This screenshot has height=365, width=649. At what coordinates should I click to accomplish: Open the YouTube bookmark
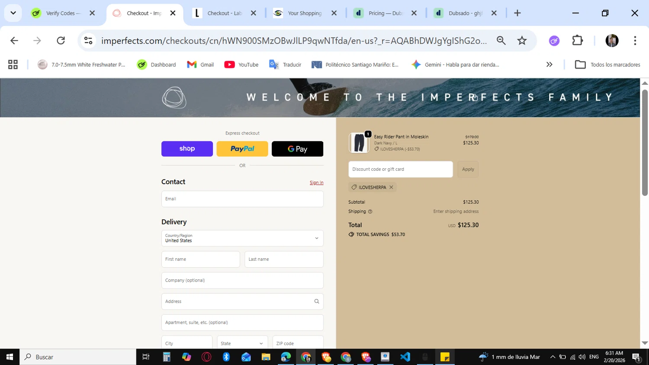[241, 64]
